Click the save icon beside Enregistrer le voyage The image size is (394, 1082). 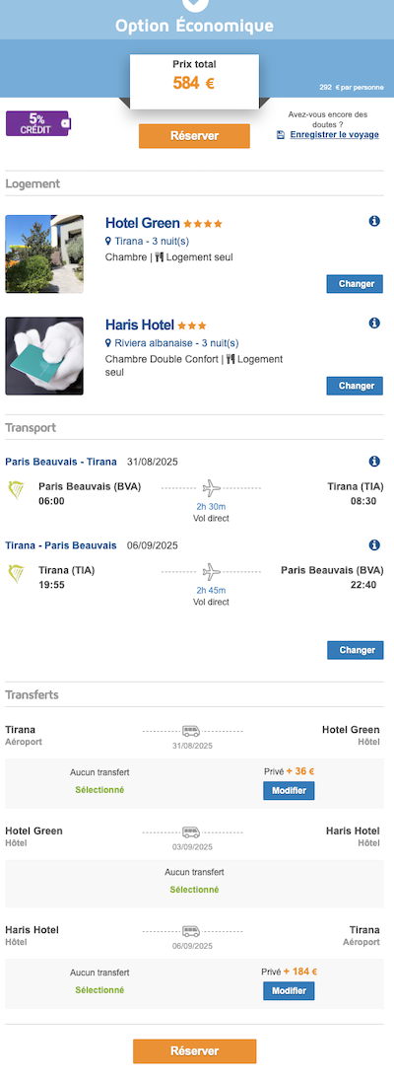tap(281, 135)
